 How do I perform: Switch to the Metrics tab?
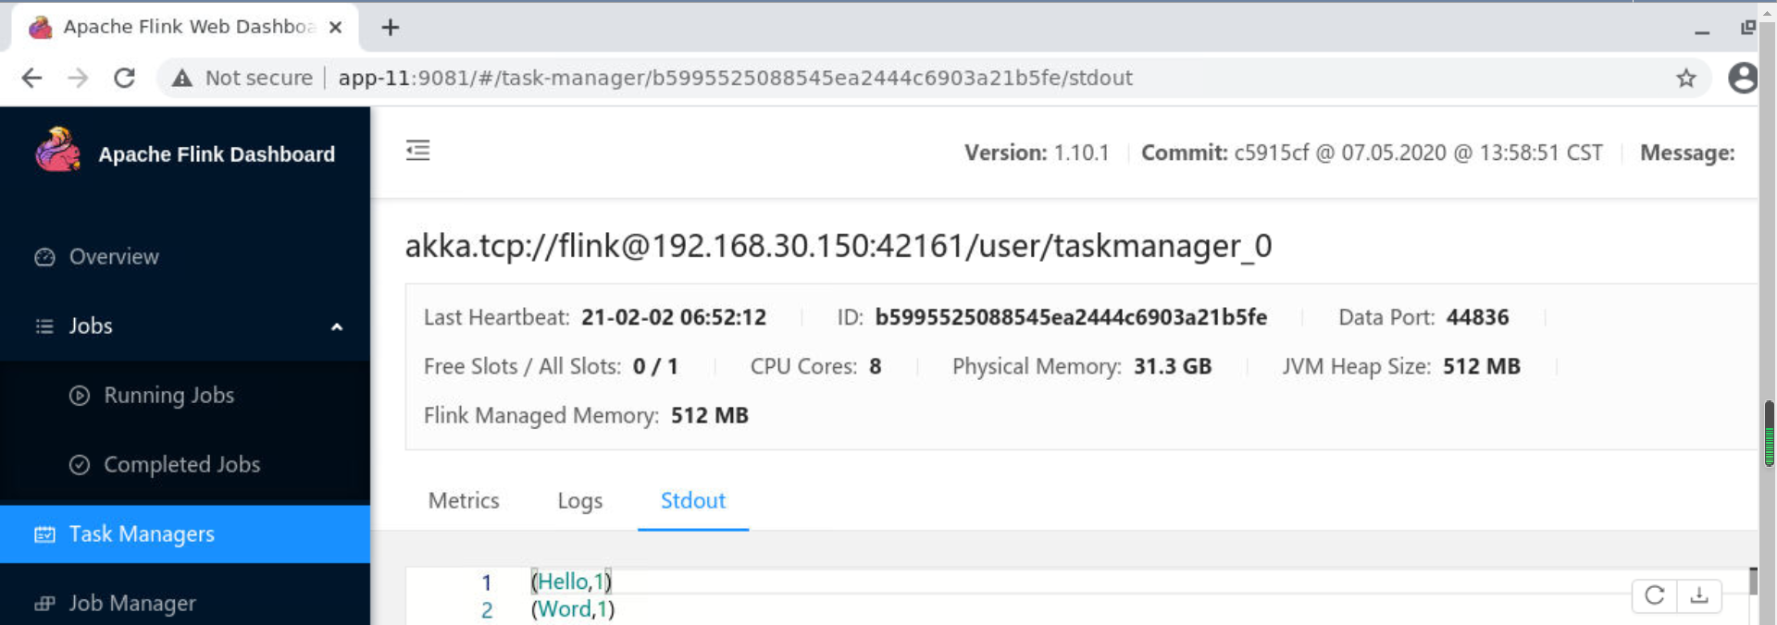pos(464,501)
